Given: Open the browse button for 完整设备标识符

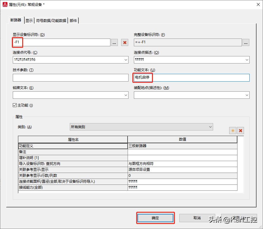Looking at the screenshot, I should point(245,43).
